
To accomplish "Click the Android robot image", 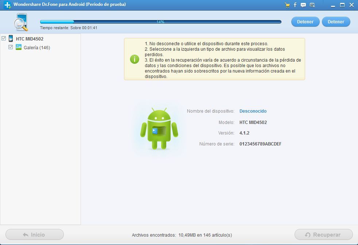I will coord(159,128).
